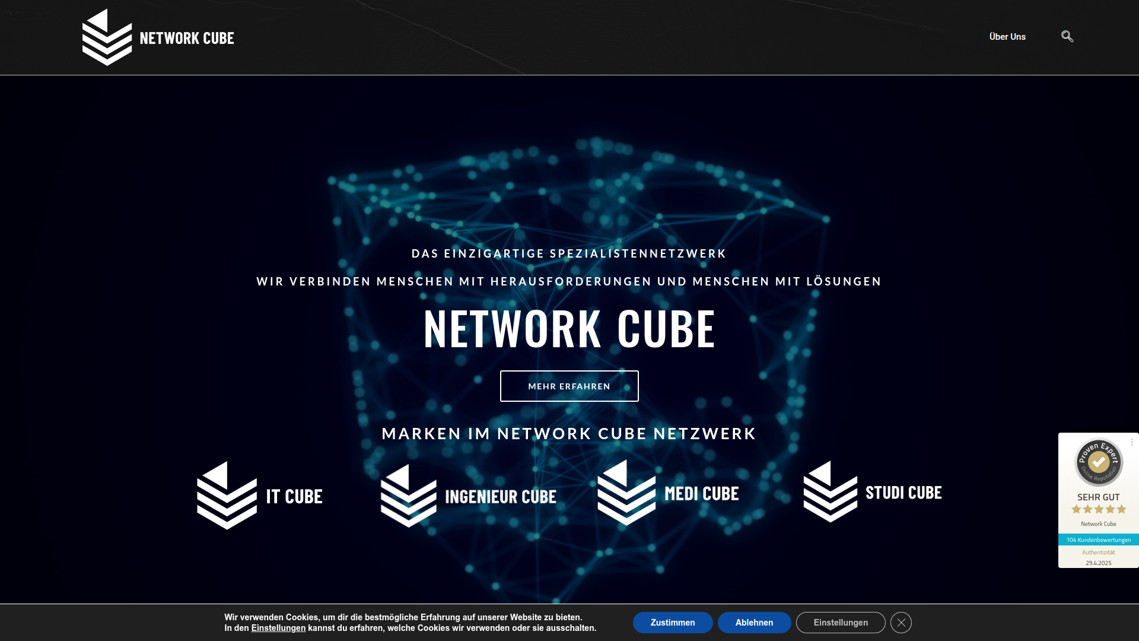
Task: Click the 29.4.2025 date in widget
Action: pos(1099,563)
